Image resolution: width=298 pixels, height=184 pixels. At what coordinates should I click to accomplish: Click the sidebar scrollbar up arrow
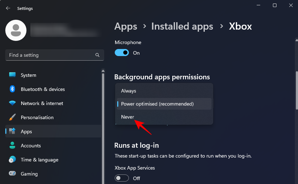[x=103, y=71]
